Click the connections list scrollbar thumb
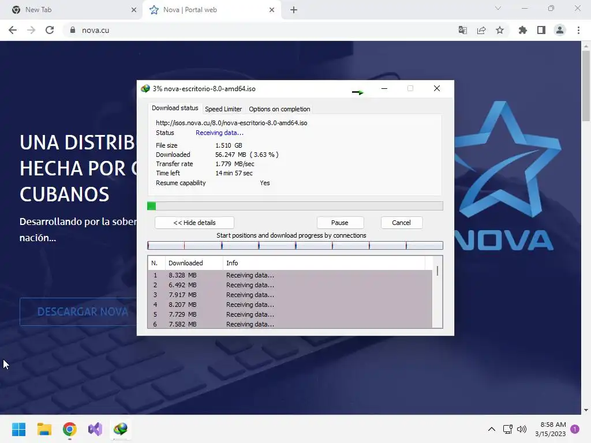 pos(437,271)
